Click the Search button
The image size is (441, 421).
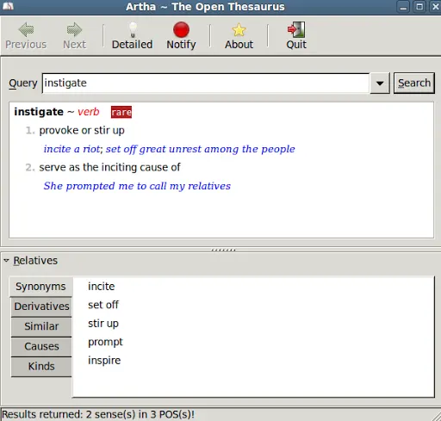[414, 84]
